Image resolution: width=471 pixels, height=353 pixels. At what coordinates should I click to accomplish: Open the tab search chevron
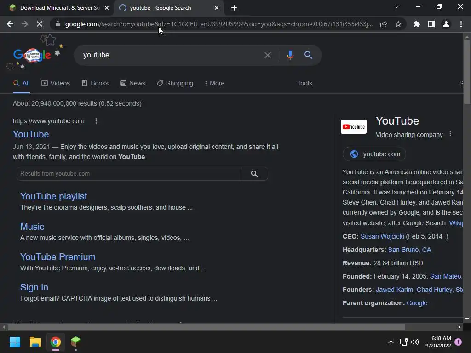397,6
